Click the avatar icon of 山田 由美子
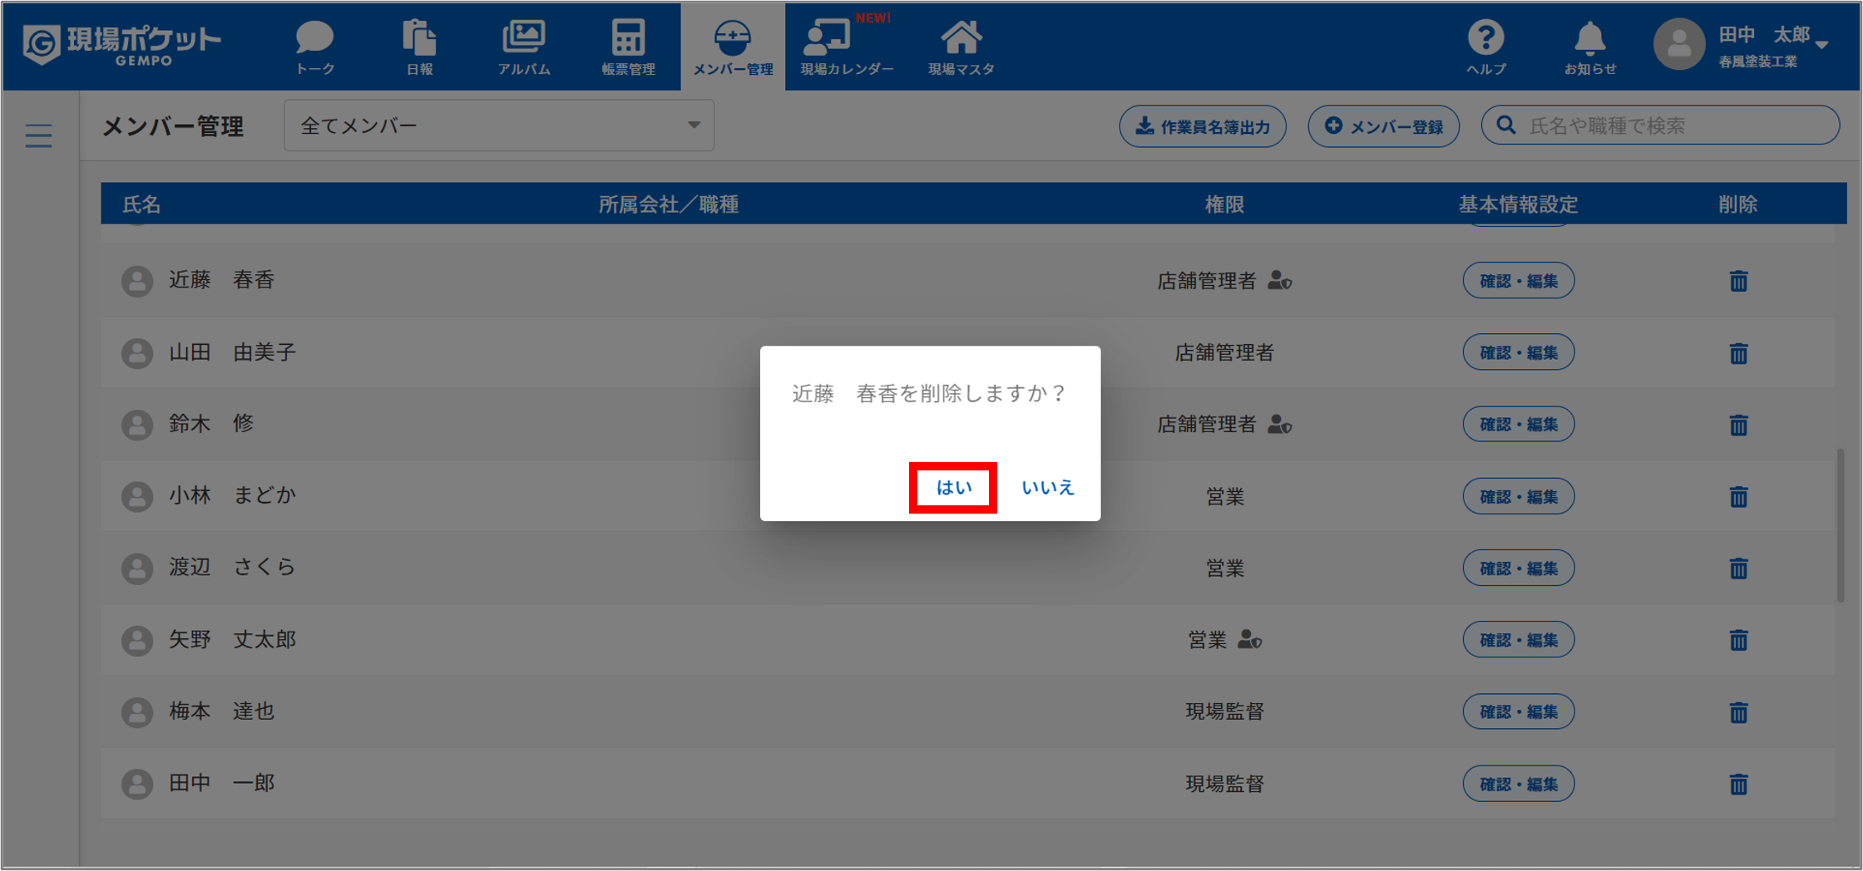 137,353
